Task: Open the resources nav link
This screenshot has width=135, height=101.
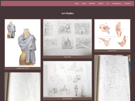Action: coord(127,3)
